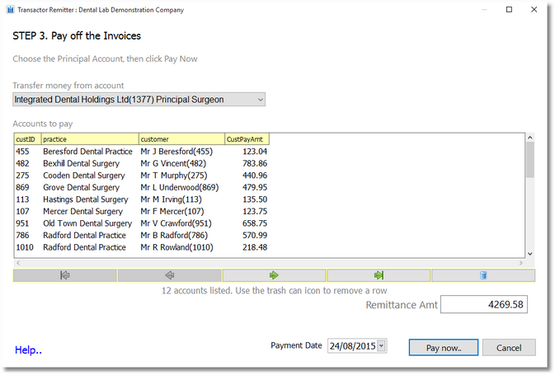Select the Bexhill Dental Surgery row
Image resolution: width=555 pixels, height=375 pixels.
pyautogui.click(x=142, y=163)
